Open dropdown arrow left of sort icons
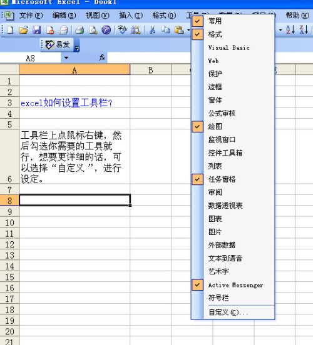This screenshot has height=345, width=313. [280, 29]
